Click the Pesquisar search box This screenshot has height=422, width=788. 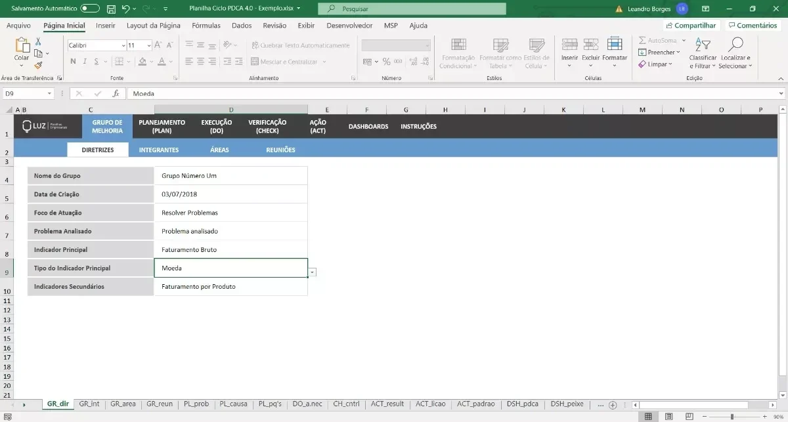coord(412,9)
